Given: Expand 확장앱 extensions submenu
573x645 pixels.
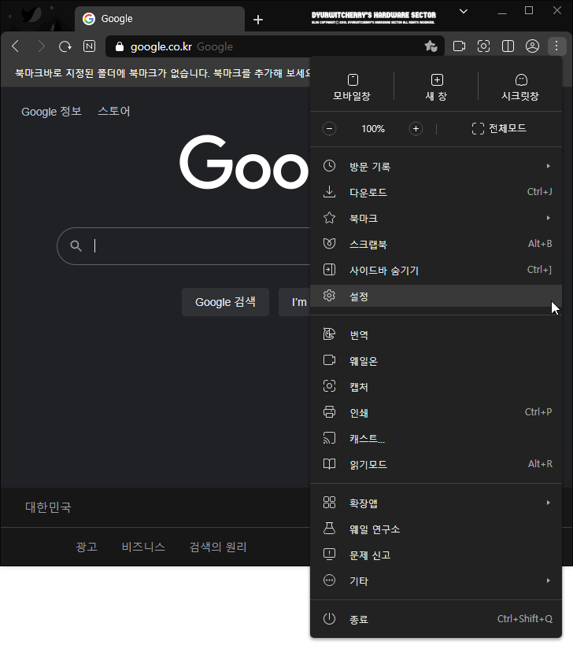Looking at the screenshot, I should tap(436, 503).
